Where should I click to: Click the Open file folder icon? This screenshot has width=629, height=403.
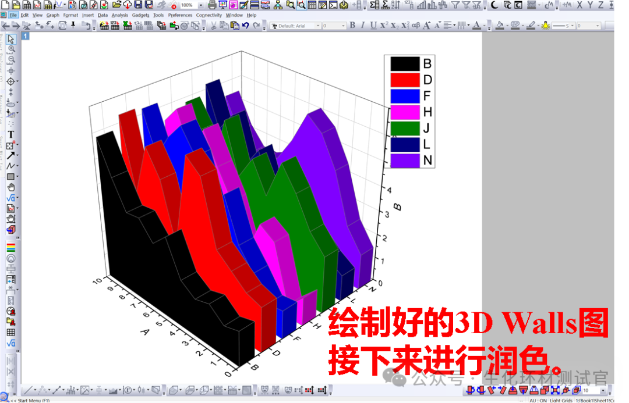coord(116,5)
